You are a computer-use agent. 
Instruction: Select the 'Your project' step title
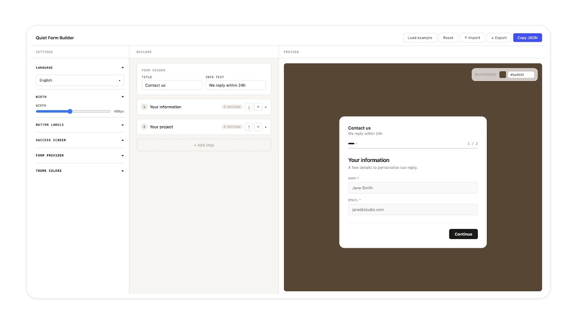tap(161, 127)
